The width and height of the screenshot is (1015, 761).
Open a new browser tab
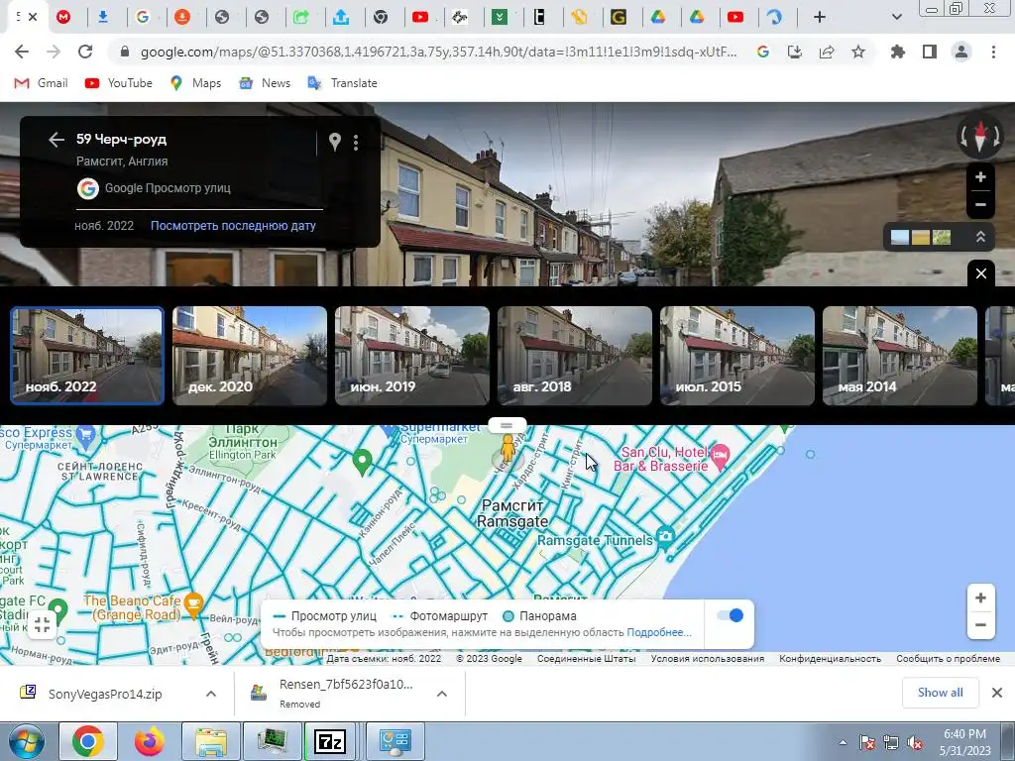pyautogui.click(x=820, y=17)
